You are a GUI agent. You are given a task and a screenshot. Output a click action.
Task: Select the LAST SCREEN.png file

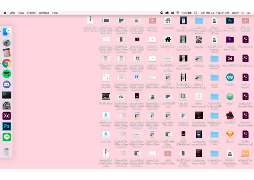(168, 77)
